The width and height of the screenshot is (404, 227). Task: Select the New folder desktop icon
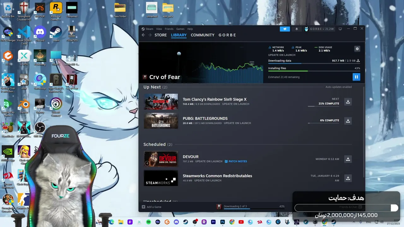[120, 10]
